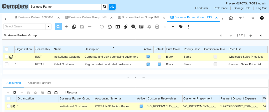Viewport: 269px width, 112px height.
Task: Click the Zoom Across magnifier-plus icon
Action: click(x=133, y=27)
